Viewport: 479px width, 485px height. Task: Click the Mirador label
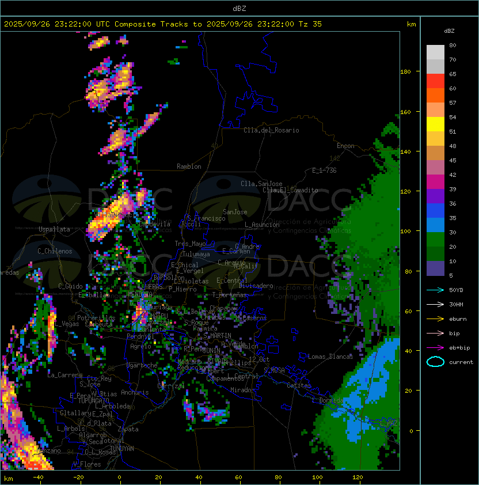pos(242,390)
